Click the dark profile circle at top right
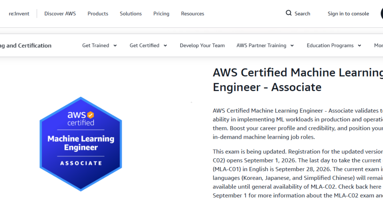The height and width of the screenshot is (200, 383). (382, 14)
